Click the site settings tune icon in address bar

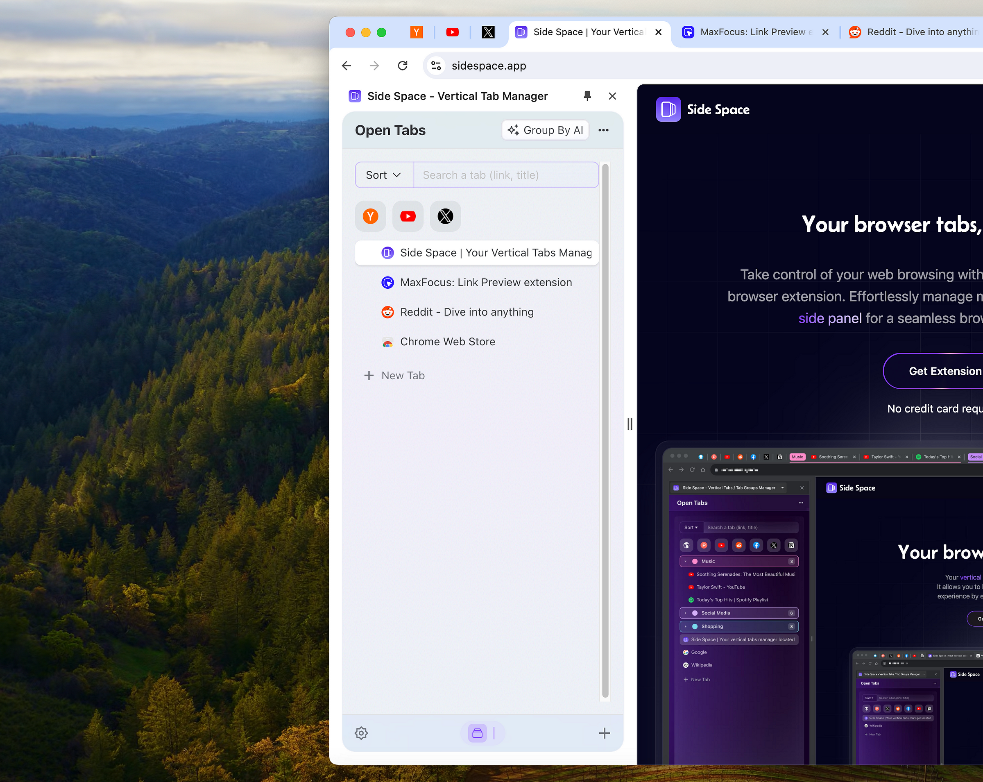(x=436, y=65)
